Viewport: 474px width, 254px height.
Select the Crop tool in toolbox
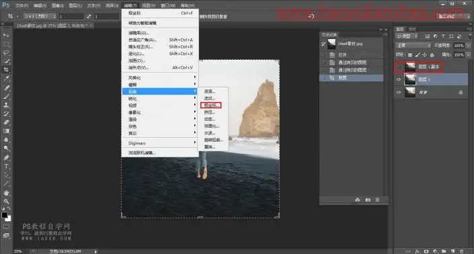click(6, 70)
